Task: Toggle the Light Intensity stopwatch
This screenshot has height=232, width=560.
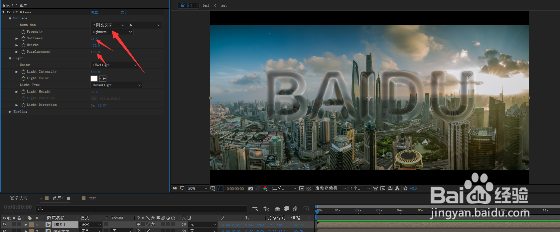Action: 23,72
